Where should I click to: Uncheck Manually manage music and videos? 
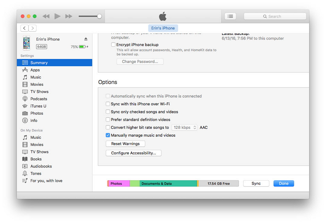click(108, 135)
